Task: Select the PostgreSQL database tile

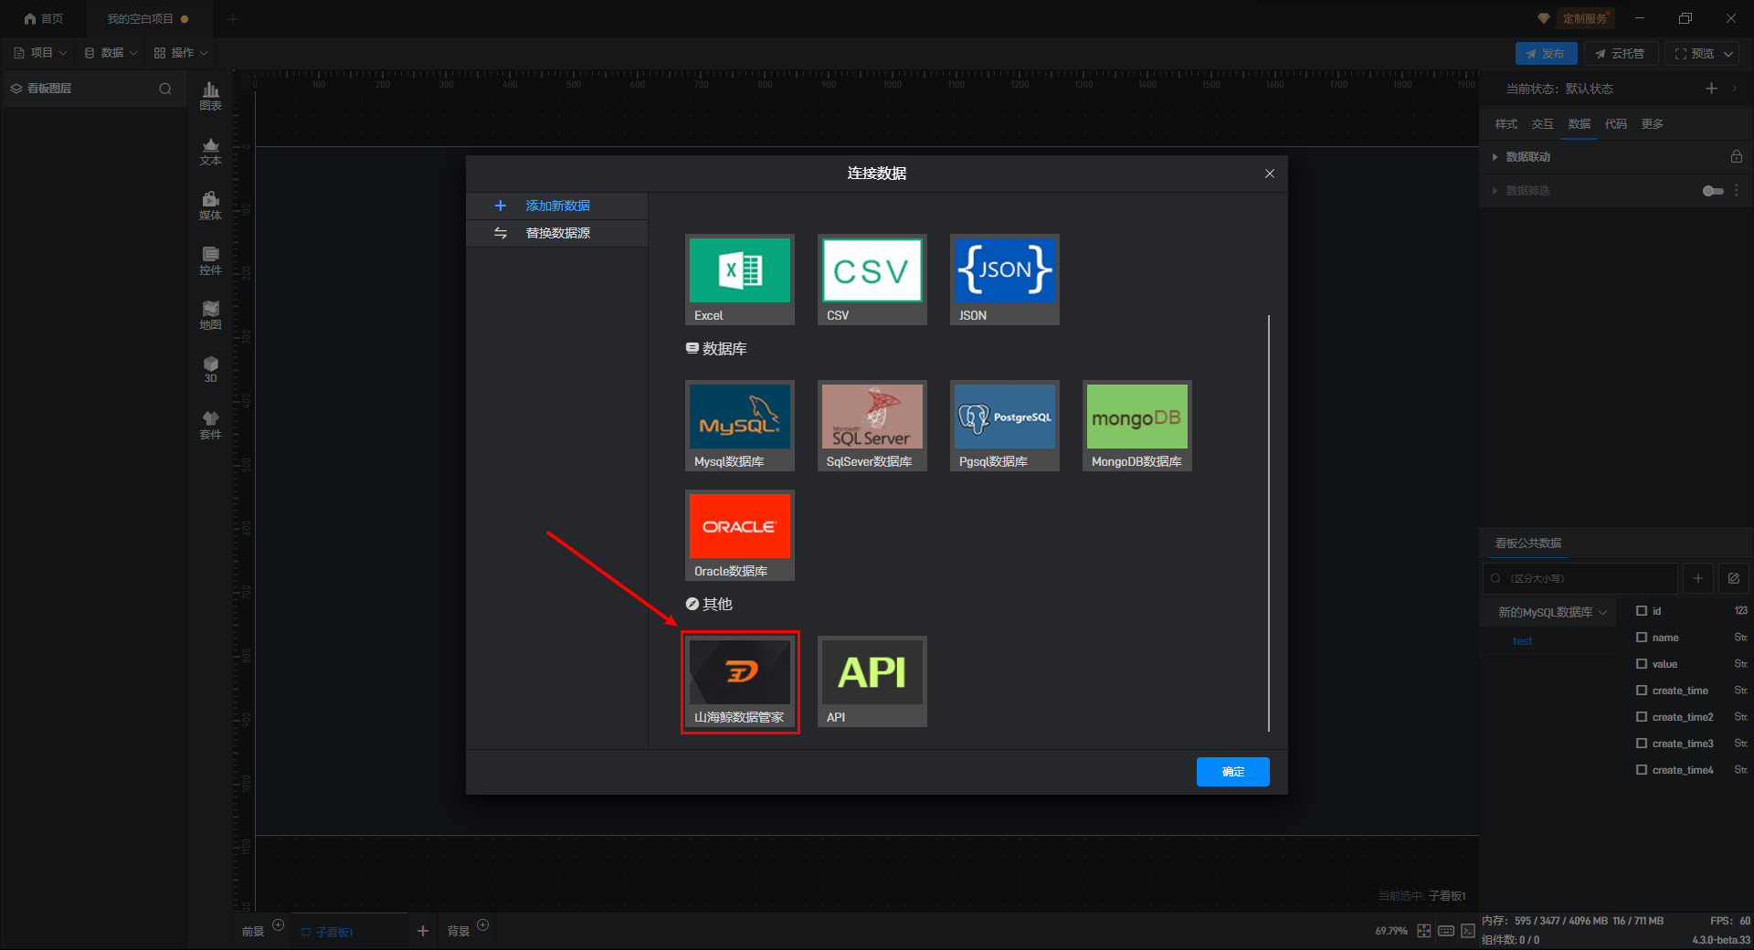Action: 1004,426
